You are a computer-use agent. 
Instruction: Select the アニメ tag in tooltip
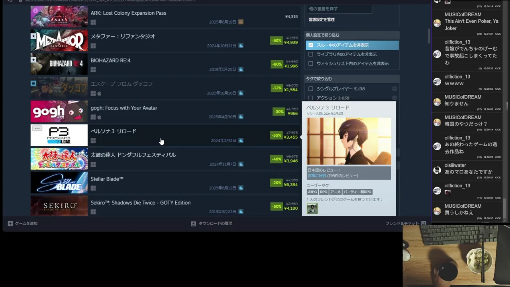[x=335, y=192]
